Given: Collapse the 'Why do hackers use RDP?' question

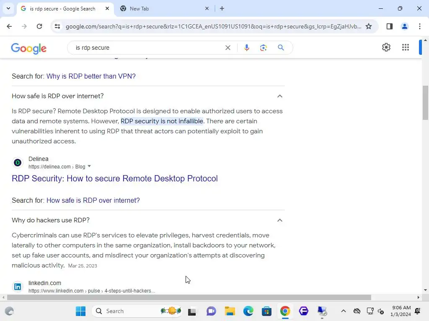Looking at the screenshot, I should [279, 220].
